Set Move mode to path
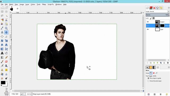Viewport: 170px width, 96px height. [156, 73]
